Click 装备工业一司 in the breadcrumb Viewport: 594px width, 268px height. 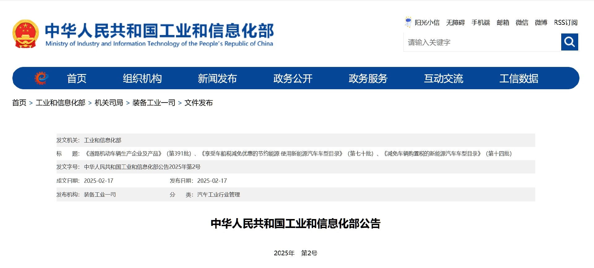click(x=154, y=103)
